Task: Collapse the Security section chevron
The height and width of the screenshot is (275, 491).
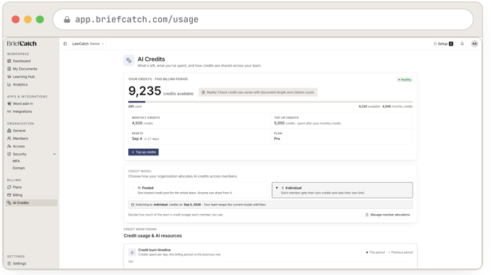Action: click(54, 154)
